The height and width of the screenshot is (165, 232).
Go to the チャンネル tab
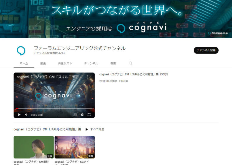91,63
